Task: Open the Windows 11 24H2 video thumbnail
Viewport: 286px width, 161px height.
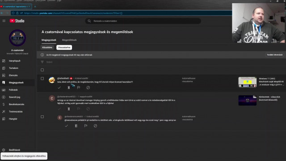Action: point(247,82)
